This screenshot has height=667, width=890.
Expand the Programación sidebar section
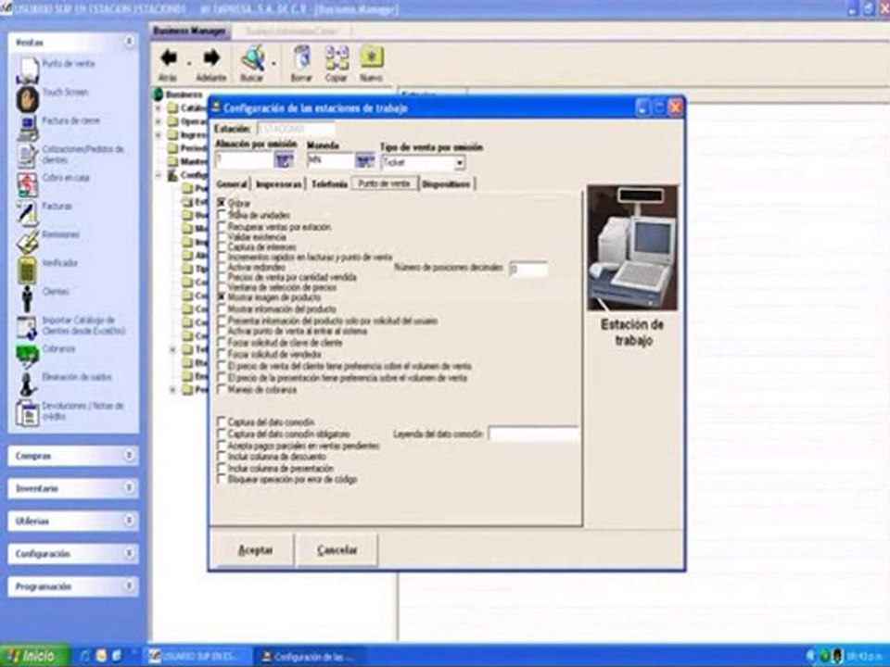tap(129, 585)
